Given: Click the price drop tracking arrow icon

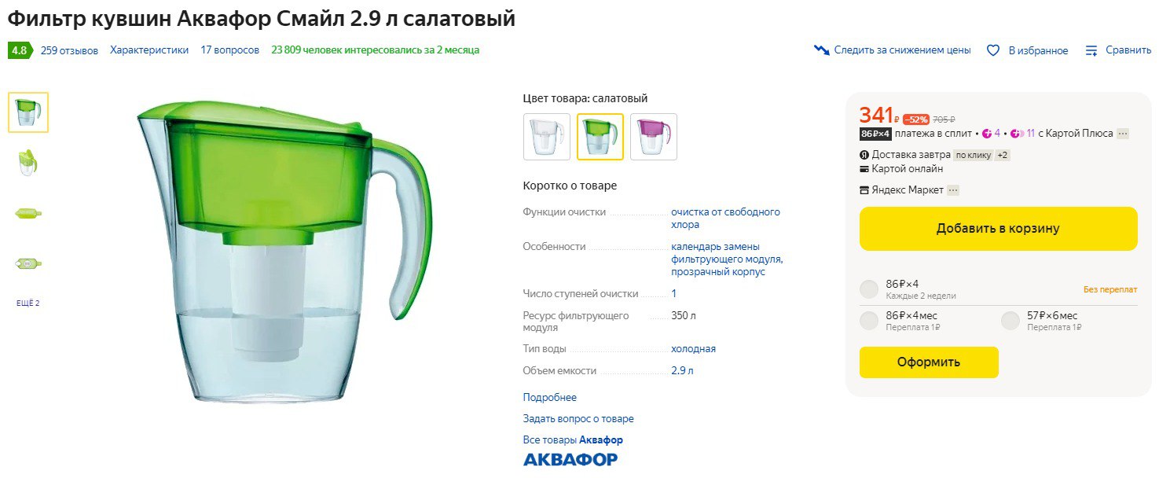Looking at the screenshot, I should [822, 50].
